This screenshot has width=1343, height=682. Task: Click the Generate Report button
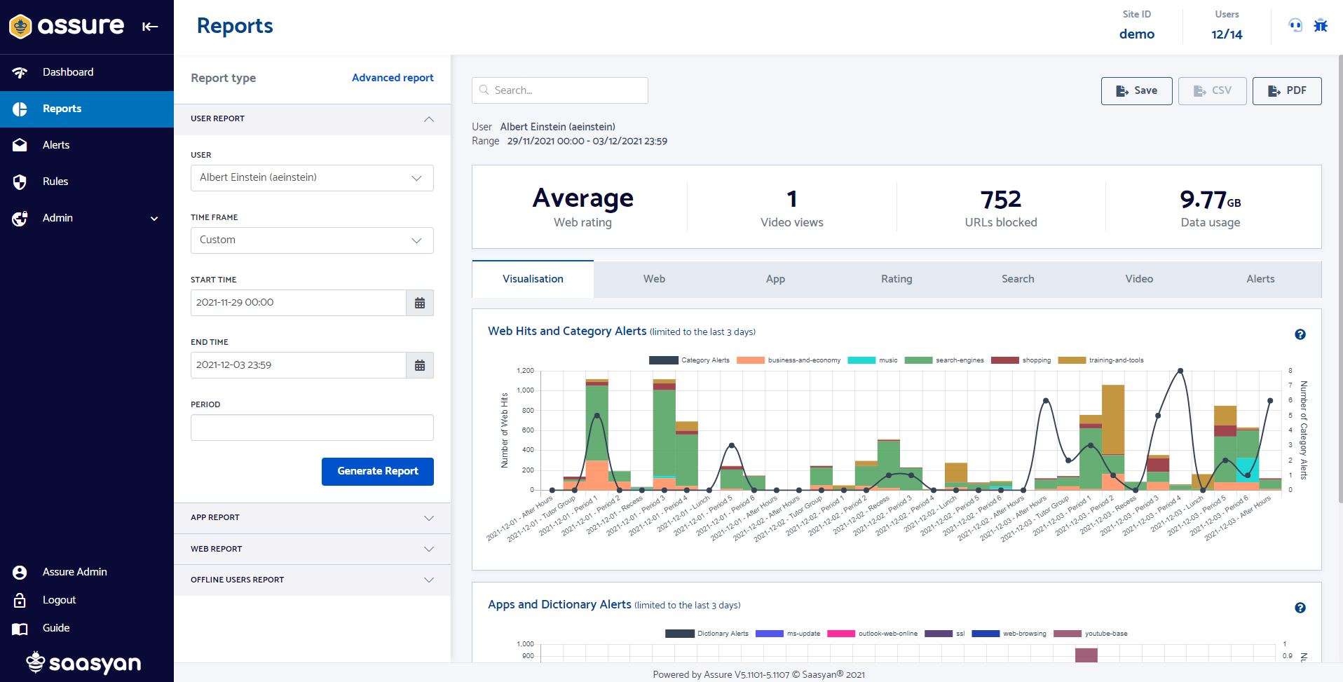tap(378, 471)
